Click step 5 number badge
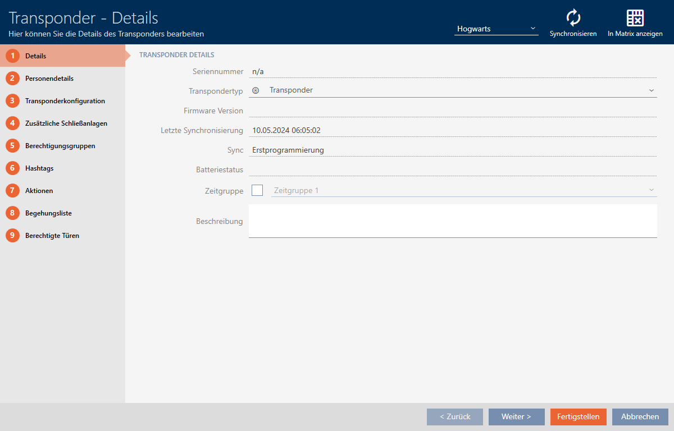The width and height of the screenshot is (674, 431). 12,146
